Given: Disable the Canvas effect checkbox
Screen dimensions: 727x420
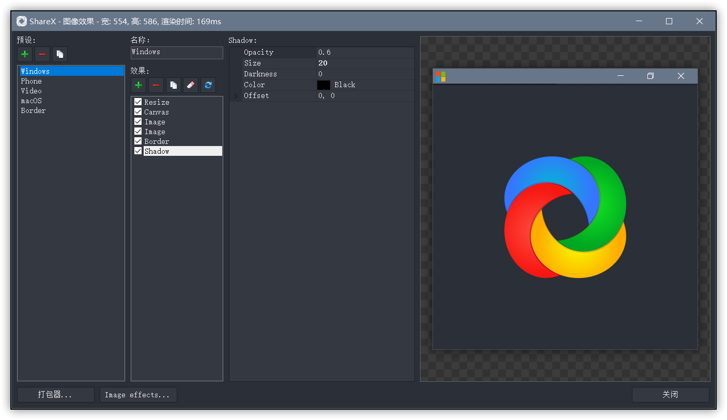Looking at the screenshot, I should pyautogui.click(x=138, y=112).
